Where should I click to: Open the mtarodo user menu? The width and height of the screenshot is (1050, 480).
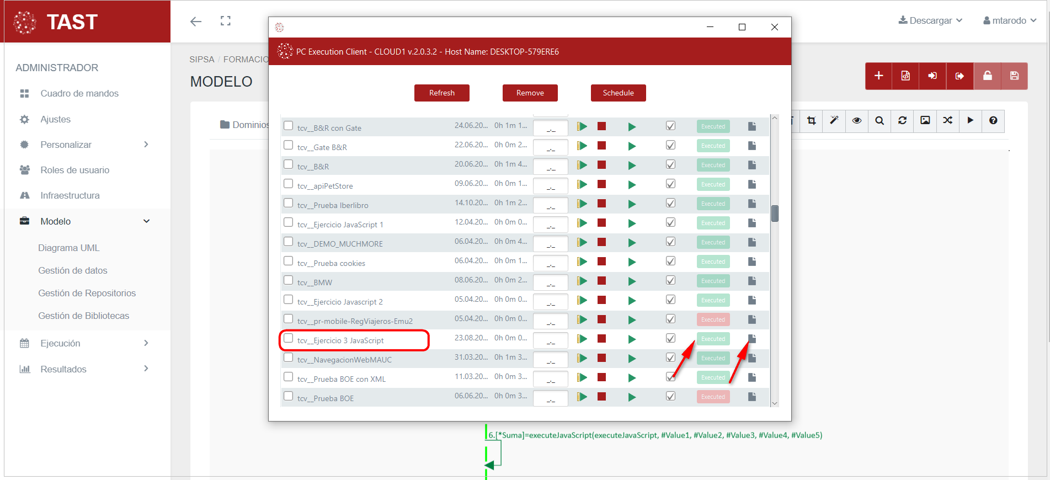(x=1009, y=20)
